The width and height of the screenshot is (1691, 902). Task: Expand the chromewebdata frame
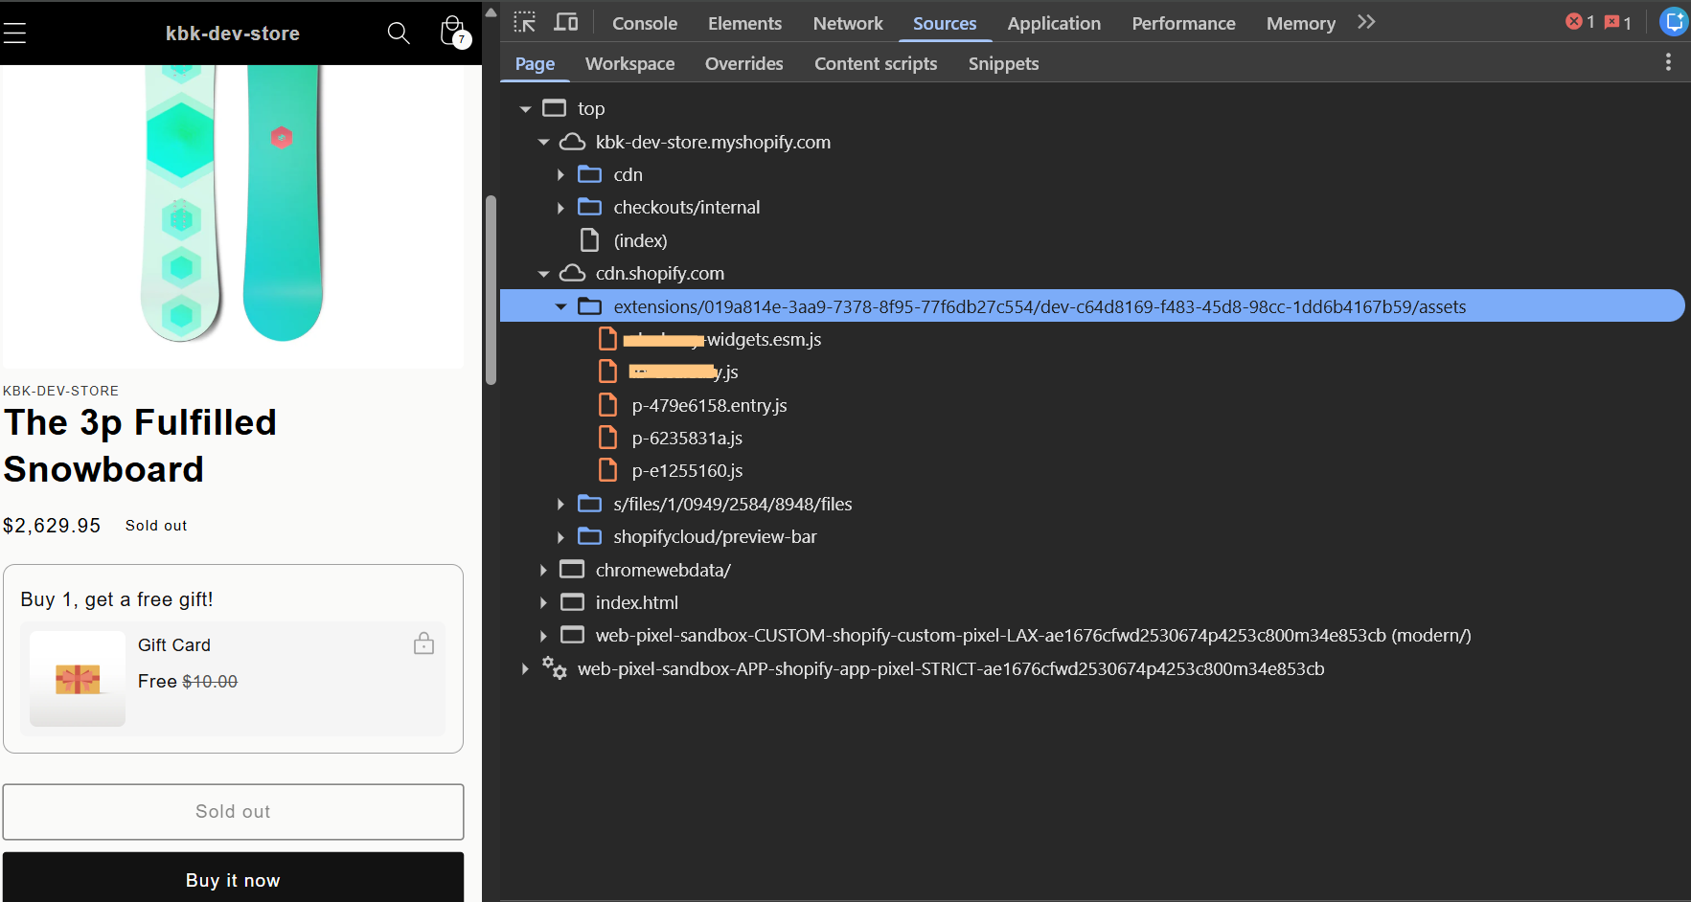pyautogui.click(x=543, y=571)
